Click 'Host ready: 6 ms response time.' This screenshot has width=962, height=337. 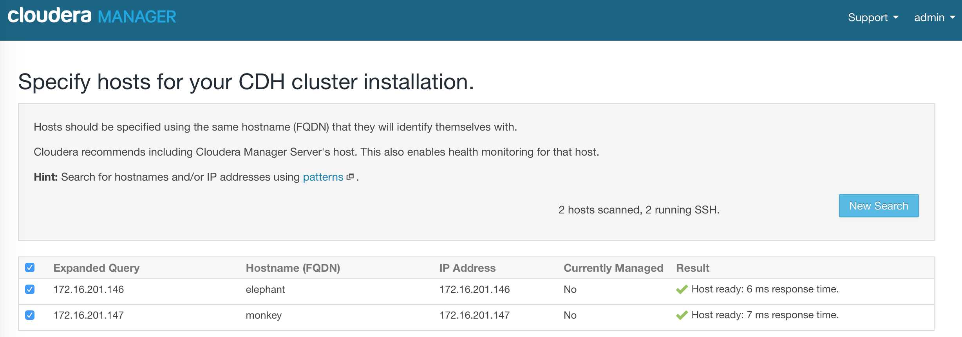click(x=765, y=289)
